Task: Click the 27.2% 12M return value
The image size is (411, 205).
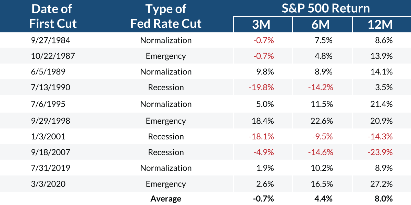Action: [382, 184]
